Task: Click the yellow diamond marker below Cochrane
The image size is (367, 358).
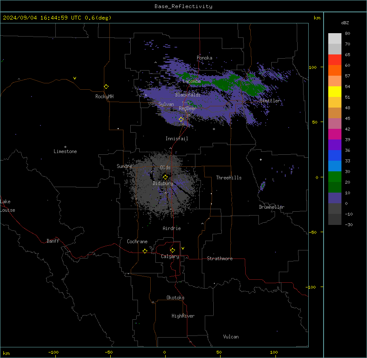Action: coord(145,251)
